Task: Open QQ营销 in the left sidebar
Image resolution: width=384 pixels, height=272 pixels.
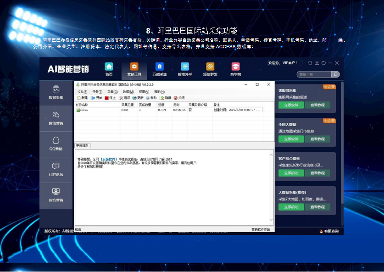Action: pos(56,144)
